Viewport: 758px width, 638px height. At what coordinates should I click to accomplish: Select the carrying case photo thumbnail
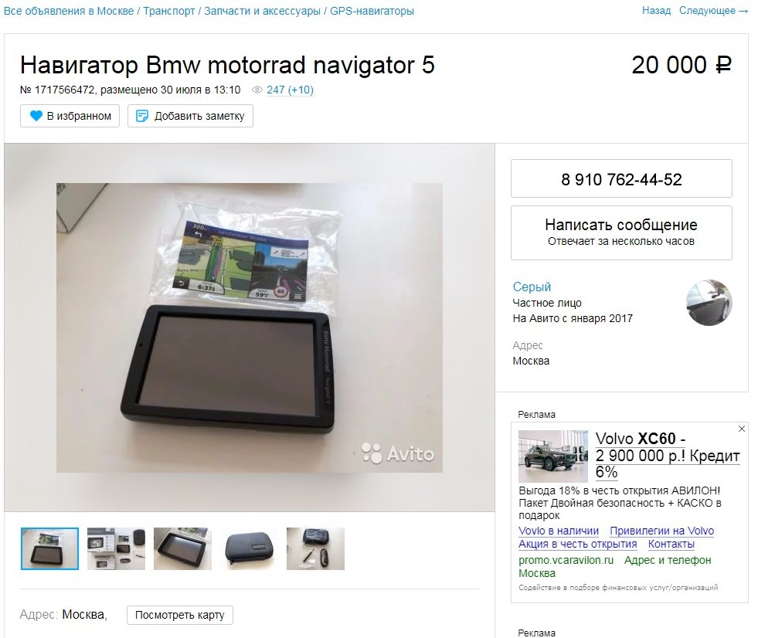[249, 548]
